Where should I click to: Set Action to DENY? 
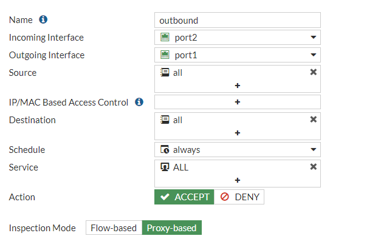pos(239,197)
